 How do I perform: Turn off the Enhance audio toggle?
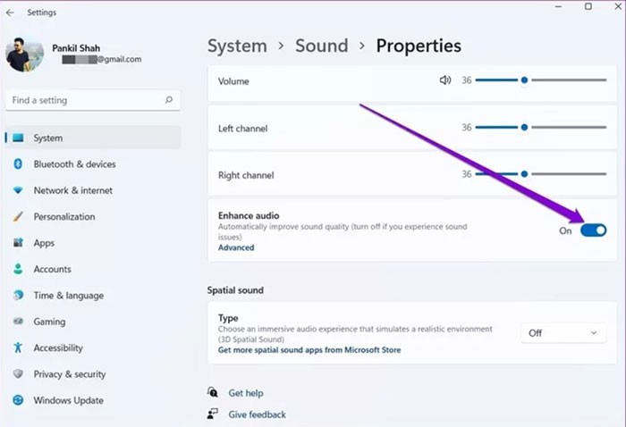(593, 230)
